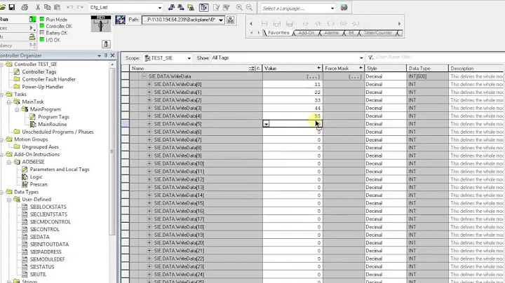Switch to the Favorites instruction tab
505x283 pixels.
pos(278,33)
